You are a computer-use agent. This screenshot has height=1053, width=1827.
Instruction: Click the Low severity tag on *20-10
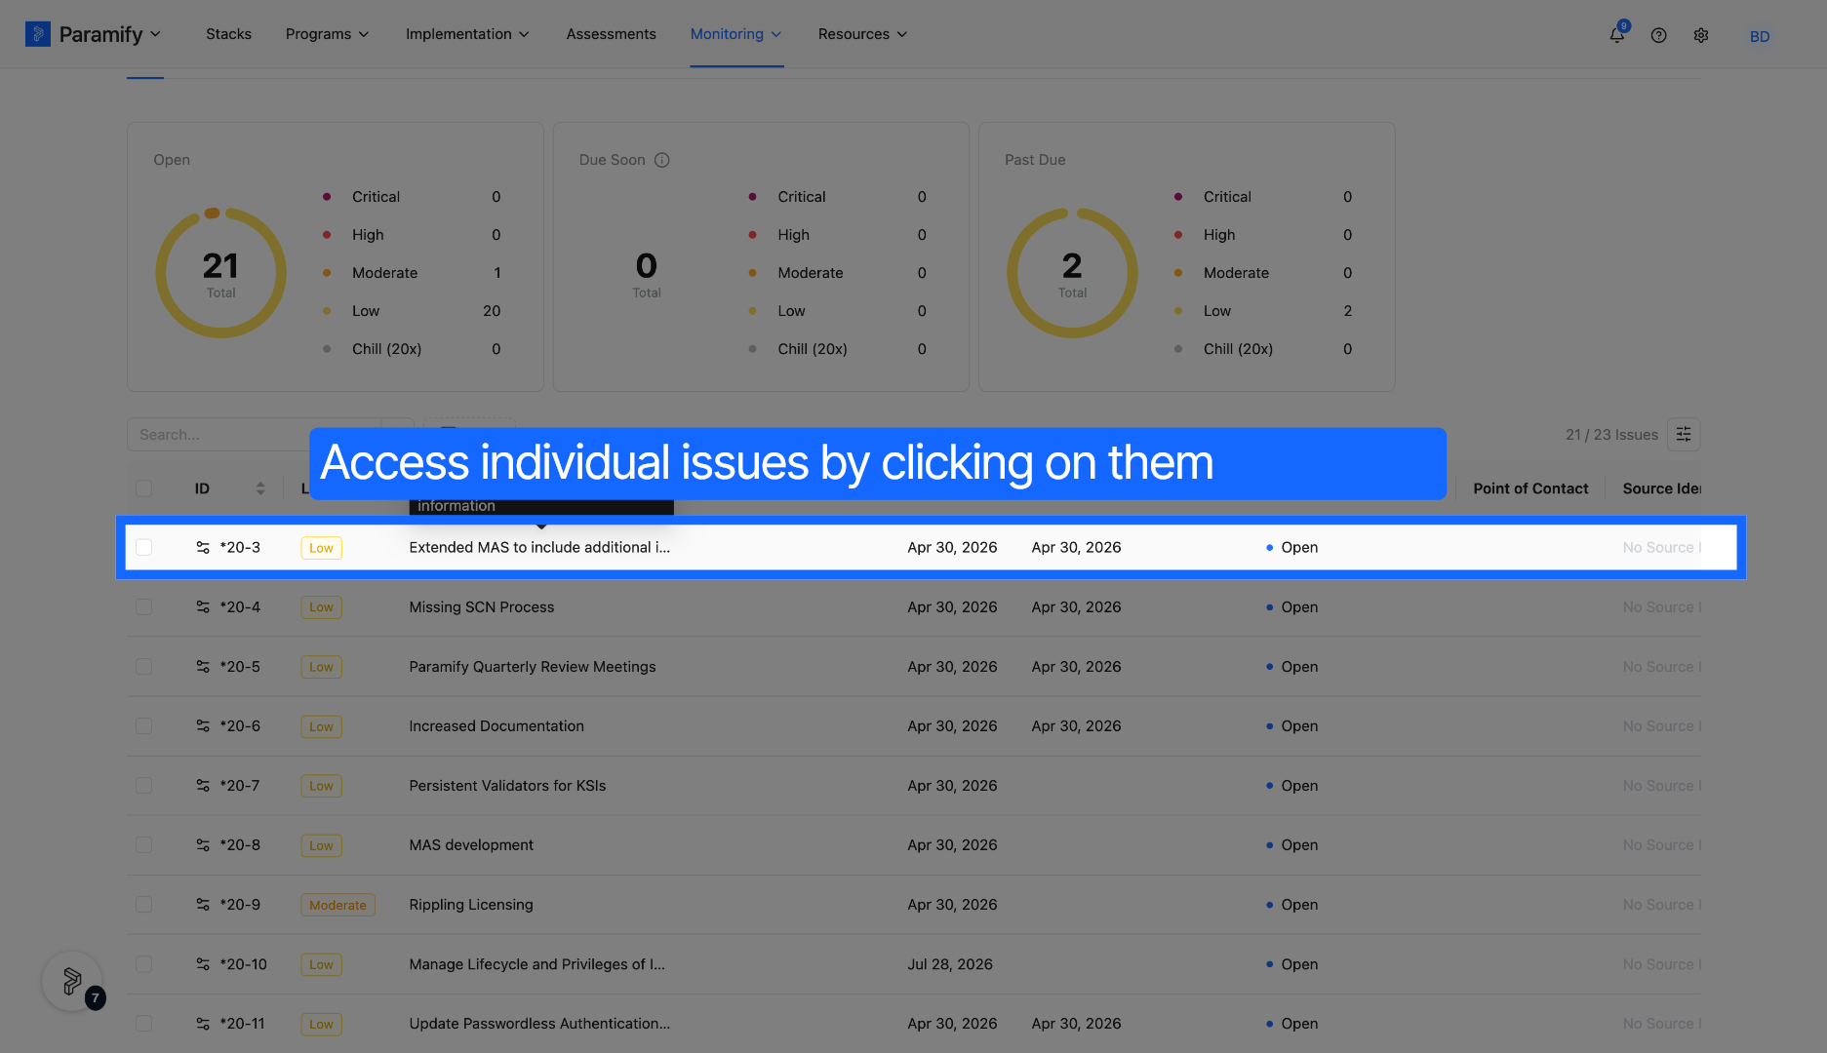[321, 964]
